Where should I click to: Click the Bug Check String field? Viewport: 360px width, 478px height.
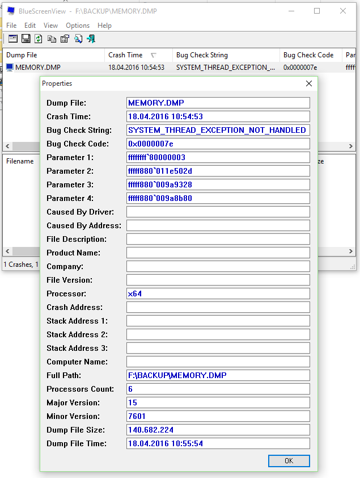click(218, 130)
